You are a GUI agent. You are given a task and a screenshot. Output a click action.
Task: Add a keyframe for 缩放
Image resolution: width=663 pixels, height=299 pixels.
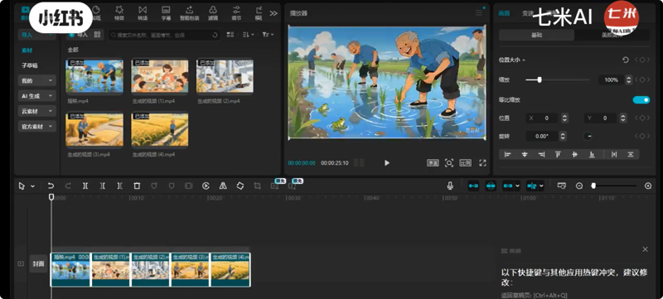642,80
